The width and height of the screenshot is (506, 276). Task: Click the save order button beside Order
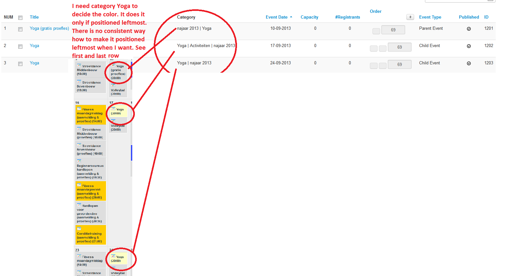click(x=410, y=17)
